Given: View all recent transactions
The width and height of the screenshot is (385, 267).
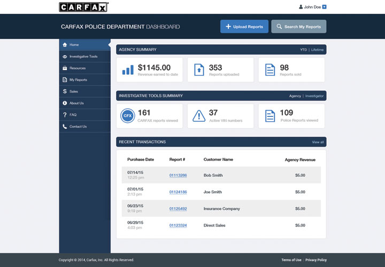Looking at the screenshot, I should point(318,142).
